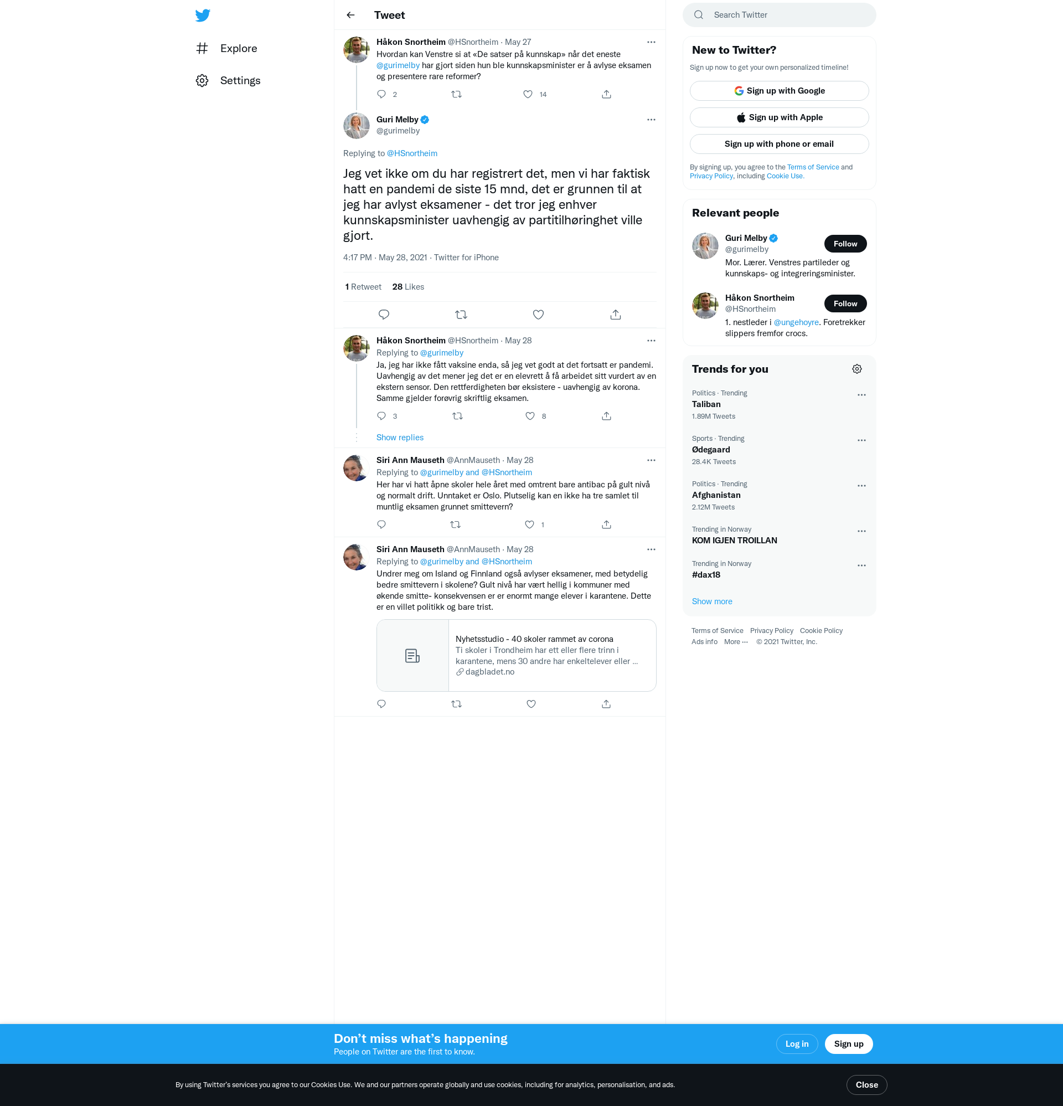Retweet Håkon's May 28 reply

click(x=457, y=416)
